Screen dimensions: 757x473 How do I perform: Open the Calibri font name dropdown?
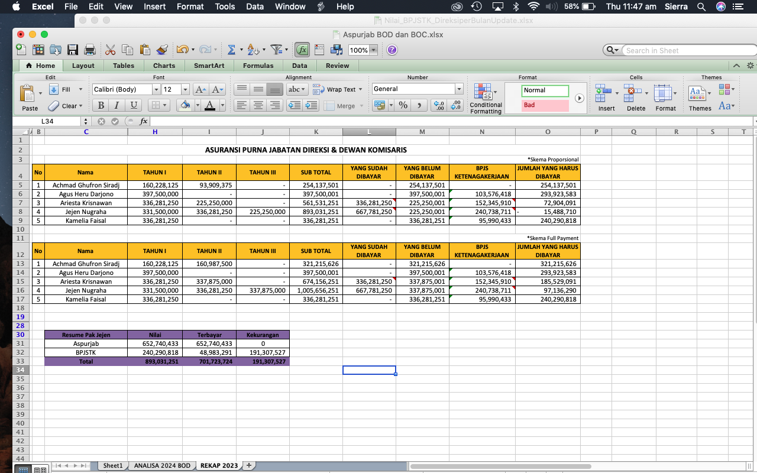156,89
